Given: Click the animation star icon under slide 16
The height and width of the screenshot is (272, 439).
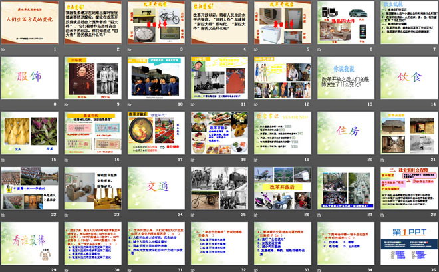Looking at the screenshot, I should coord(67,160).
